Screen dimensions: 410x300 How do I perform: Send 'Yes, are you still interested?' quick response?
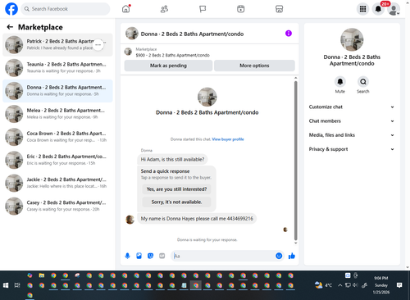(176, 189)
